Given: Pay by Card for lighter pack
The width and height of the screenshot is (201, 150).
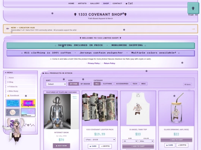Looking at the screenshot, I should point(93,146).
